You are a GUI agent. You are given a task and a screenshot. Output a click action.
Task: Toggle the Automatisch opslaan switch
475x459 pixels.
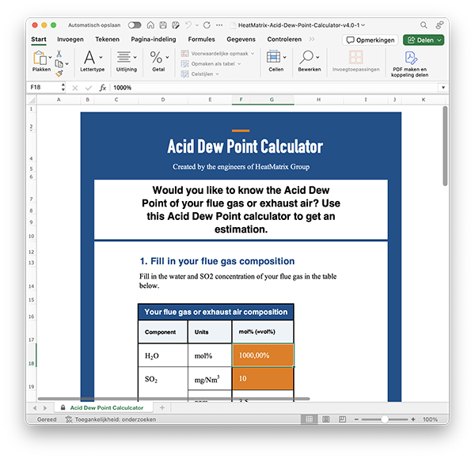pyautogui.click(x=135, y=25)
